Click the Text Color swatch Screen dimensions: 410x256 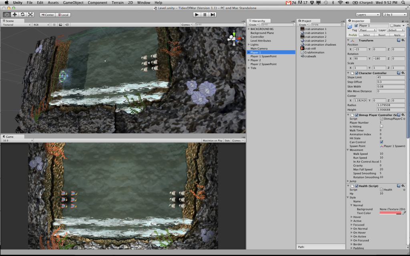click(390, 213)
